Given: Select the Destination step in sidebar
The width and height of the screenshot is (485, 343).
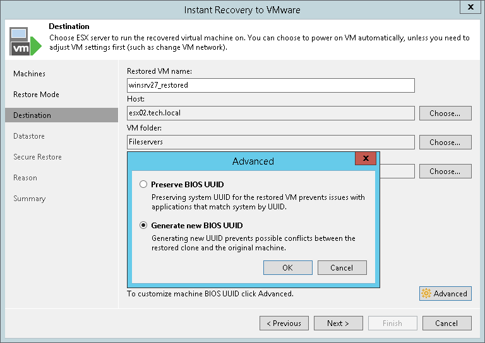Looking at the screenshot, I should click(32, 115).
